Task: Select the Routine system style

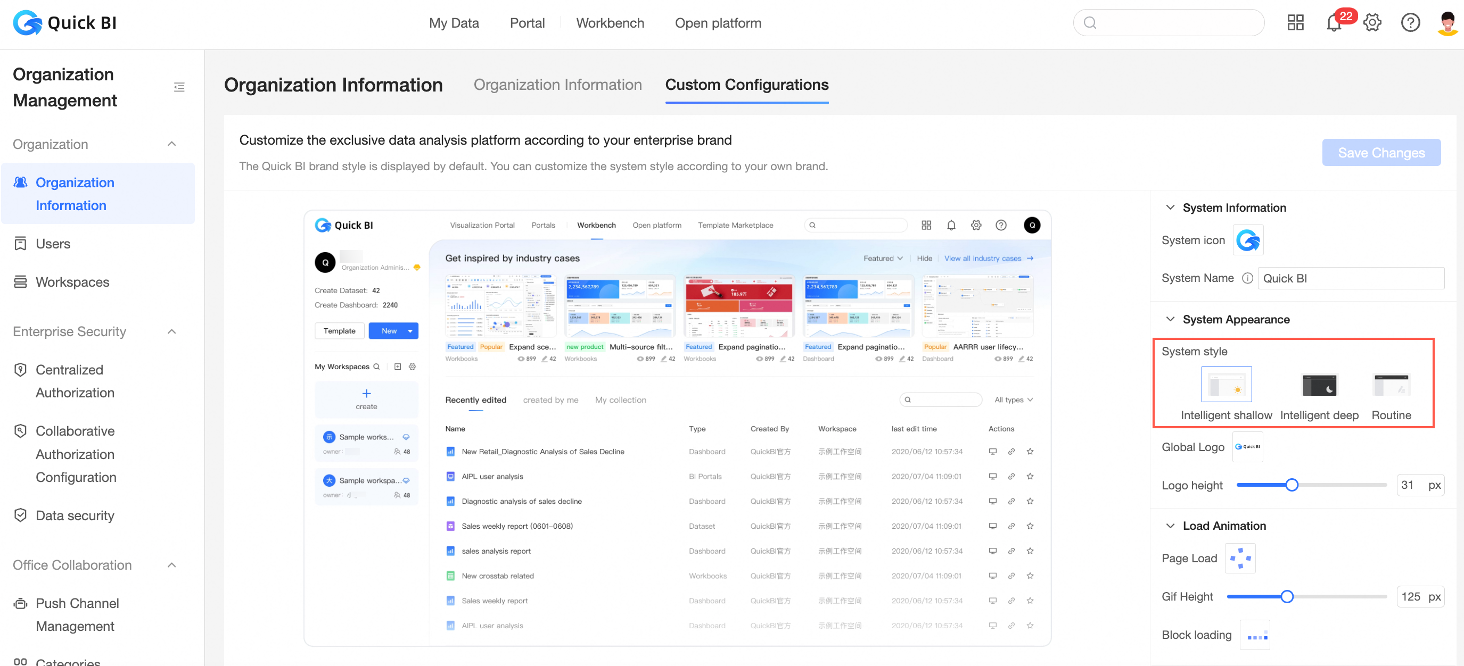Action: point(1391,385)
